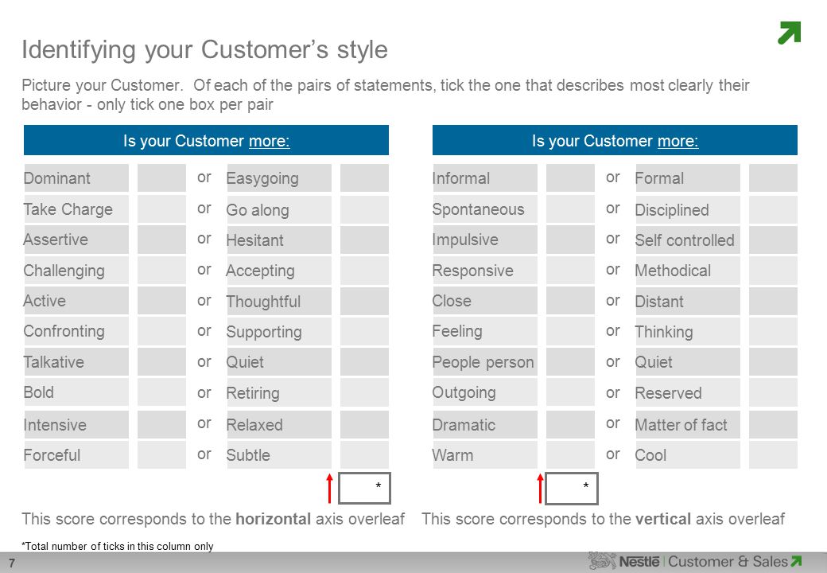This screenshot has height=573, width=827.
Task: Click the Challenging label cell
Action: click(x=76, y=270)
